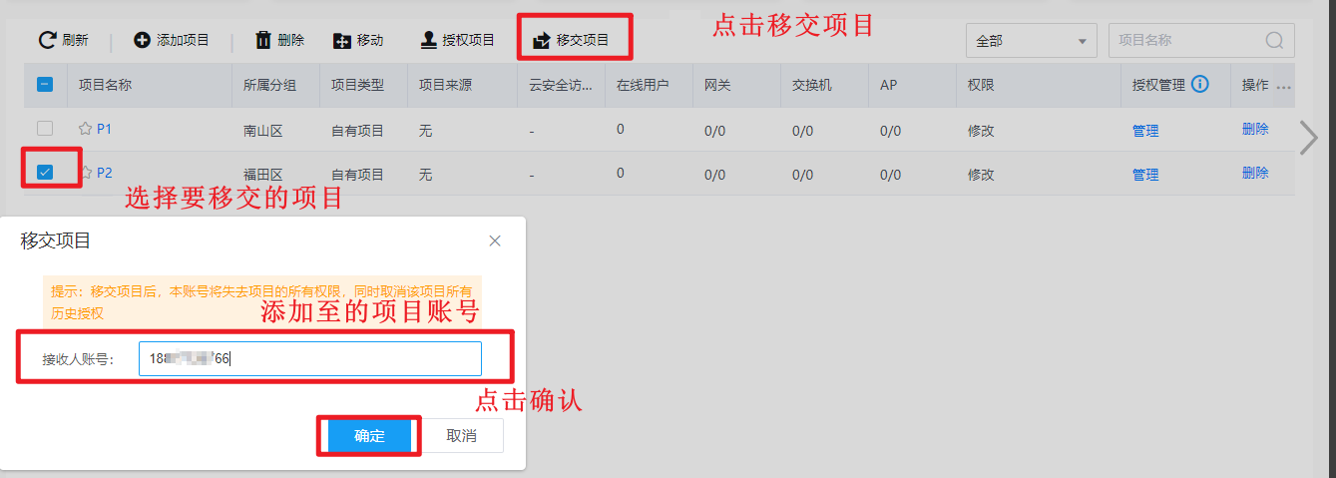The image size is (1336, 478).
Task: Toggle the select-all header checkbox
Action: pos(45,85)
